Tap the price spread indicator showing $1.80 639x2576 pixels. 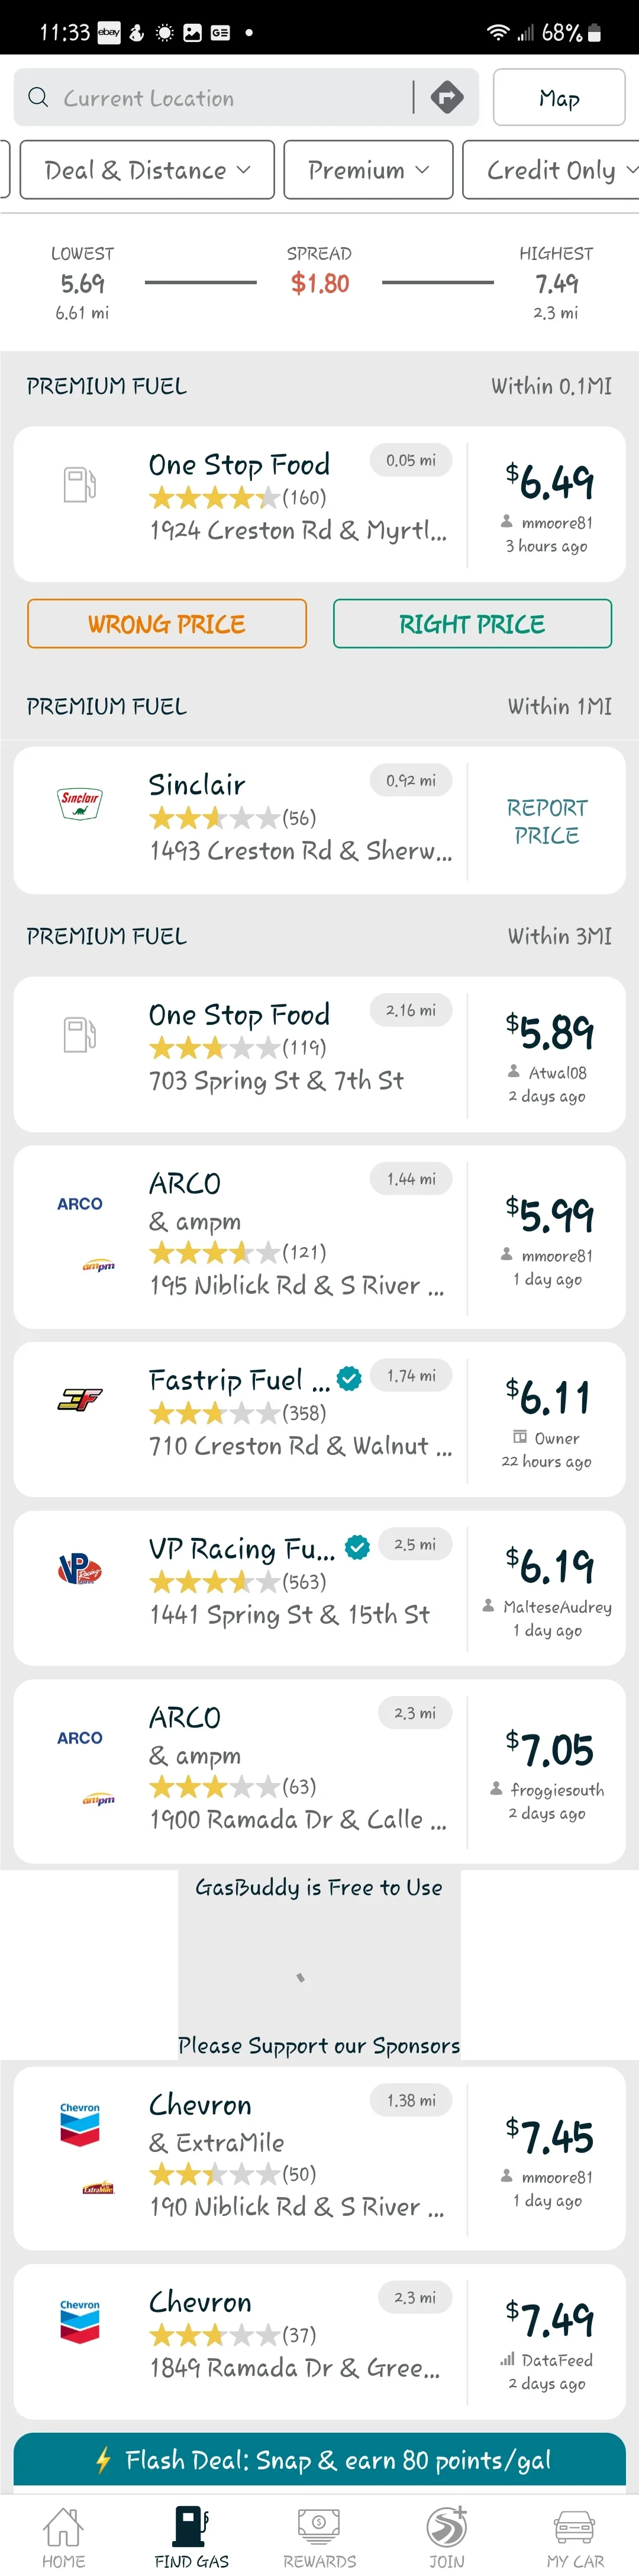(319, 282)
